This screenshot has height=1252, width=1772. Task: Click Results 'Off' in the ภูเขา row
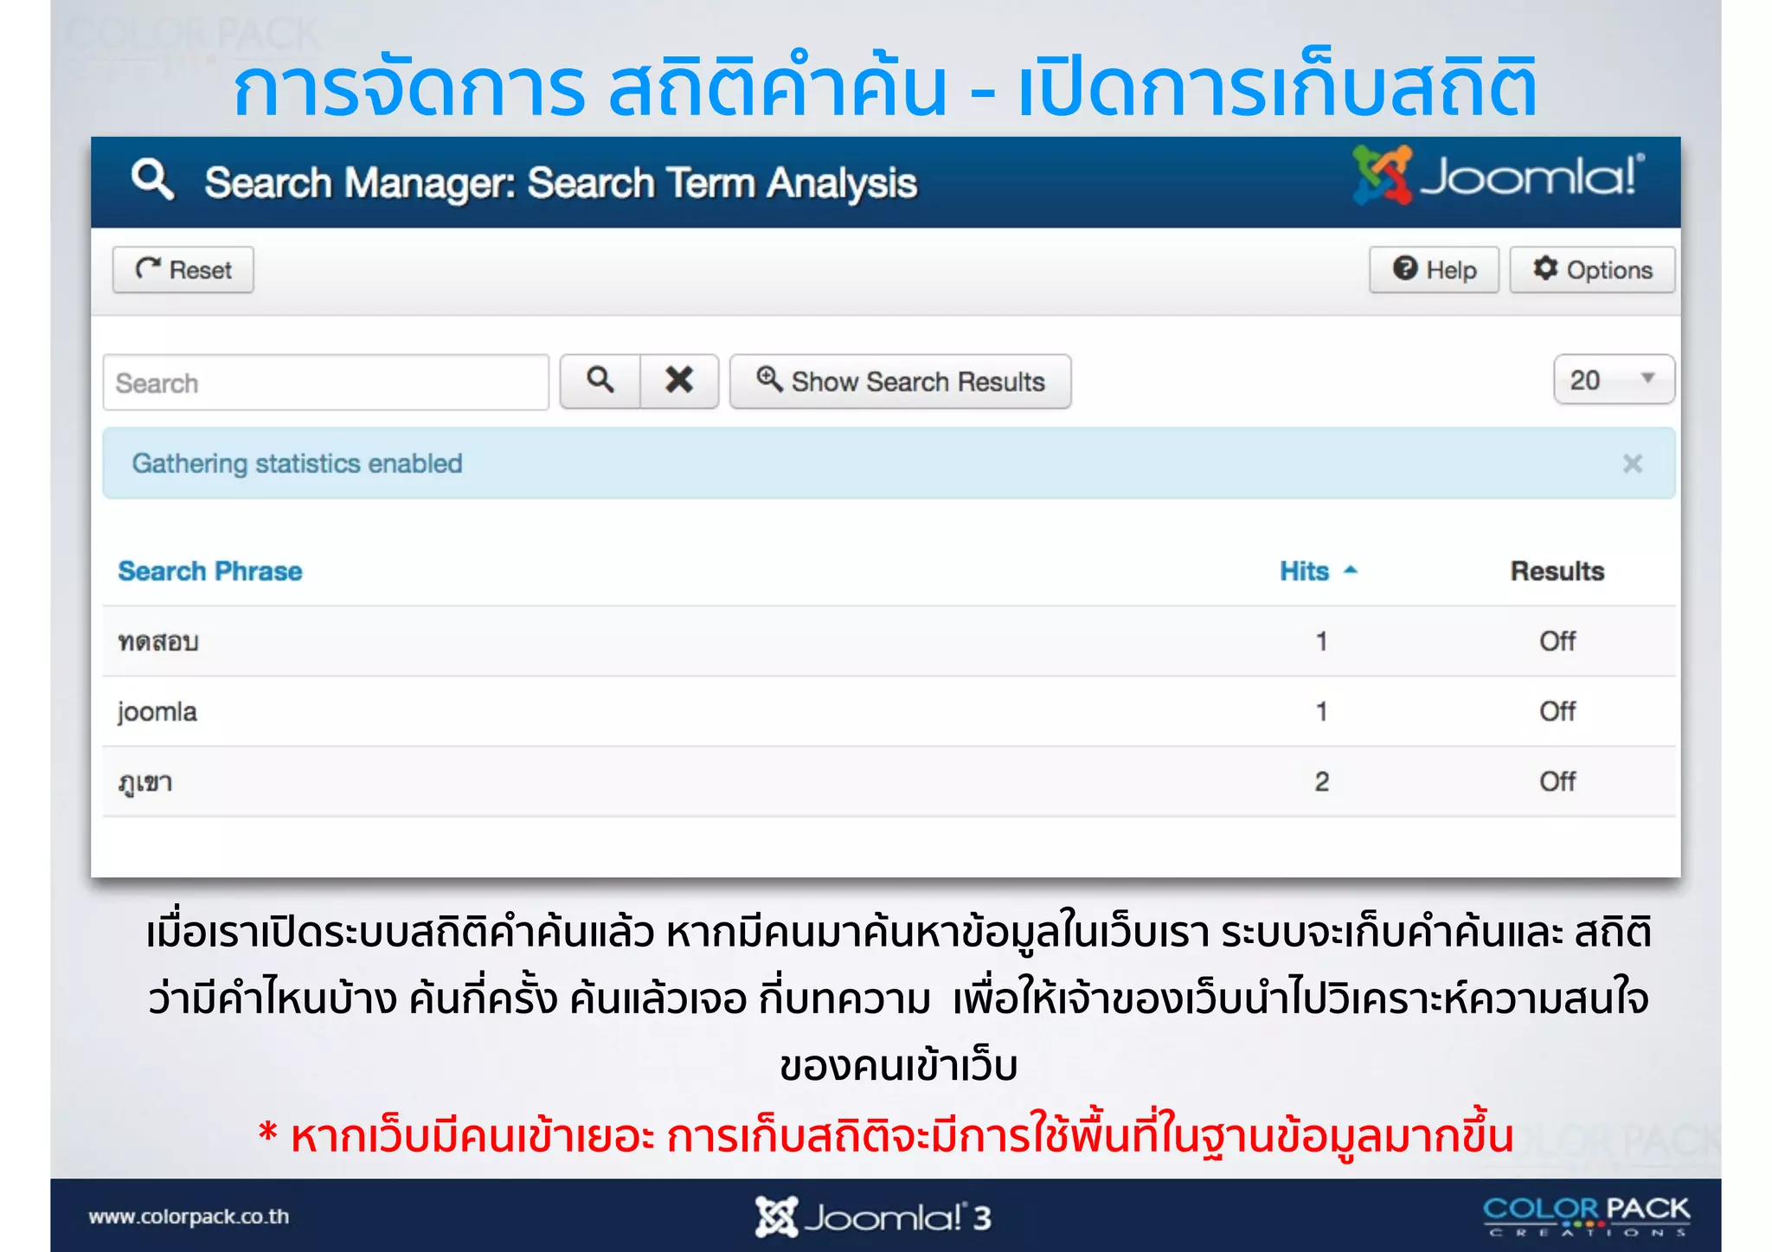(1557, 781)
